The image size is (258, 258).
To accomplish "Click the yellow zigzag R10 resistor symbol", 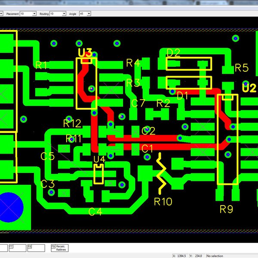I will click(x=161, y=174).
